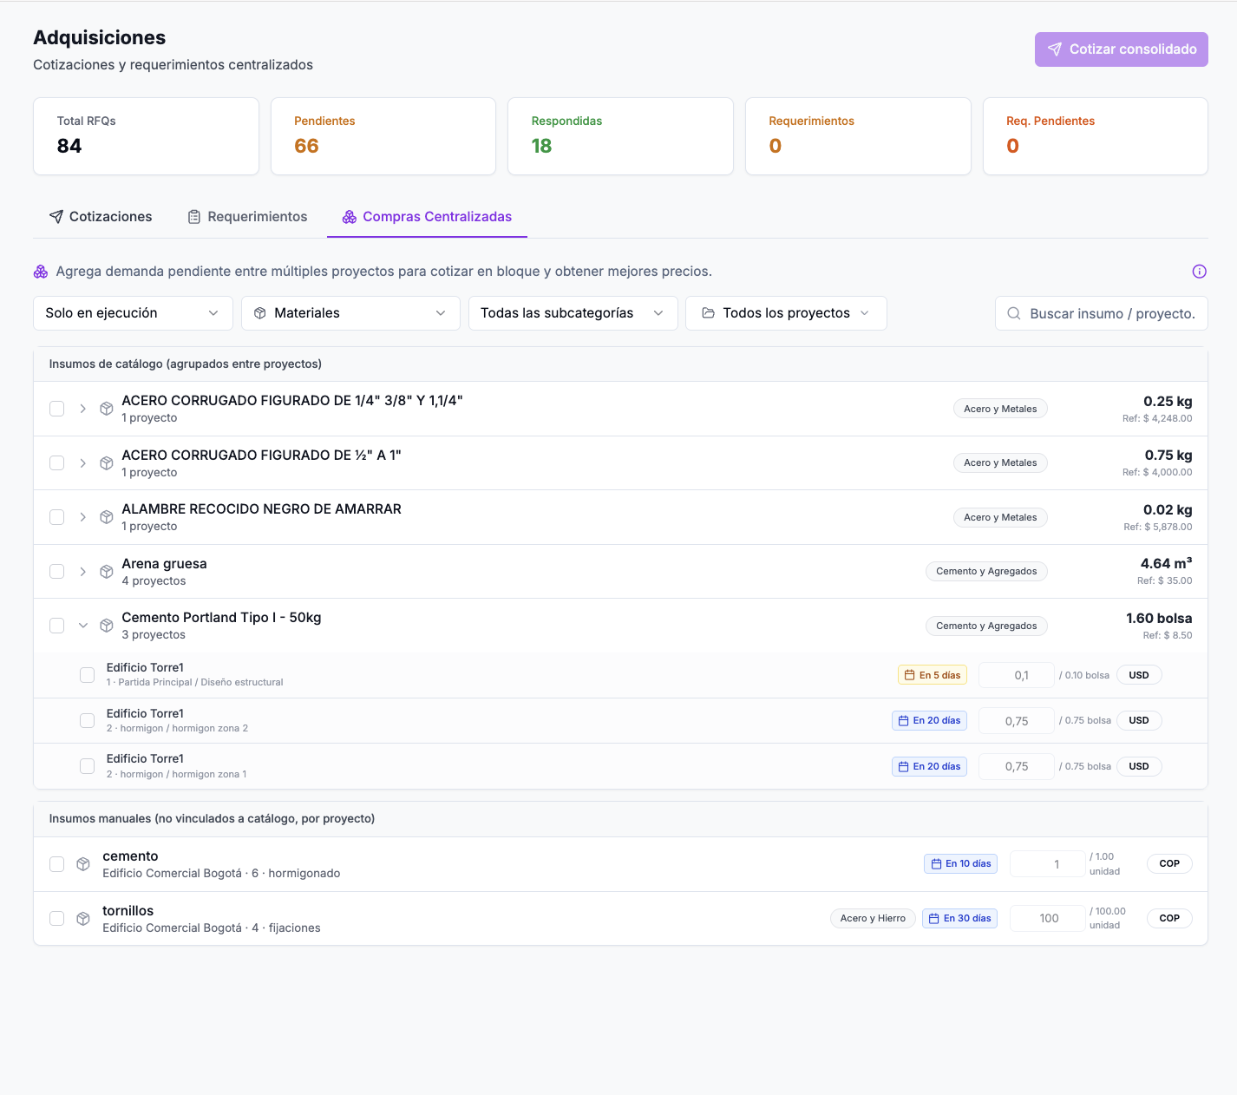Edit 0,75 quantity for hormigon zona 2

coord(1017,721)
